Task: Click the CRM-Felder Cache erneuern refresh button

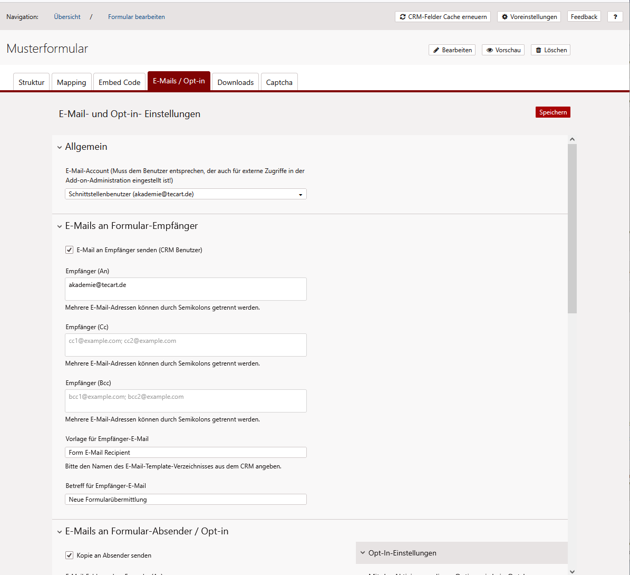Action: coord(442,17)
